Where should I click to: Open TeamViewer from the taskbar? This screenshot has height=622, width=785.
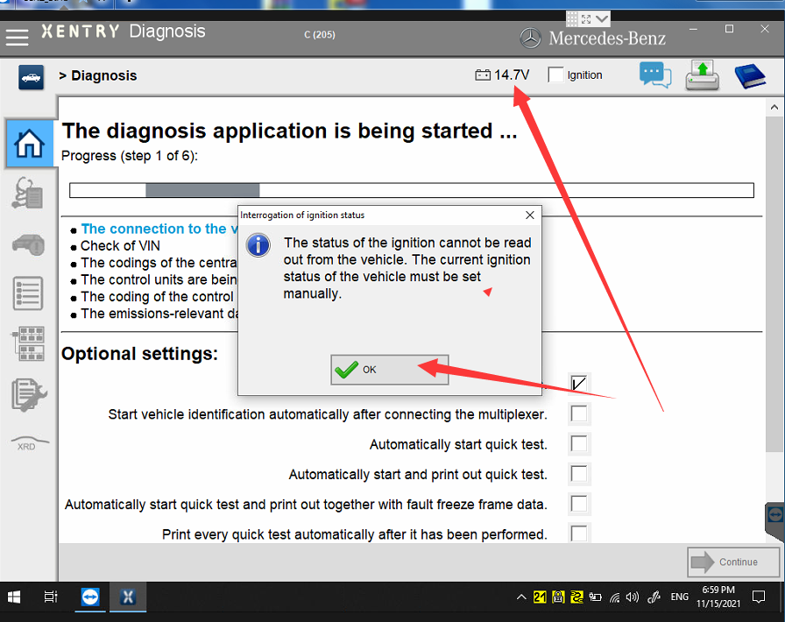pos(90,597)
